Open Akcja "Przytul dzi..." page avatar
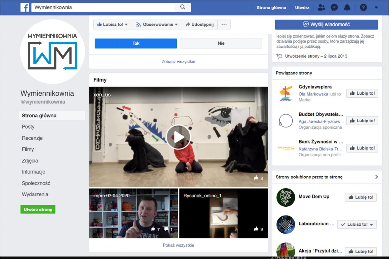This screenshot has width=389, height=259. click(x=286, y=250)
